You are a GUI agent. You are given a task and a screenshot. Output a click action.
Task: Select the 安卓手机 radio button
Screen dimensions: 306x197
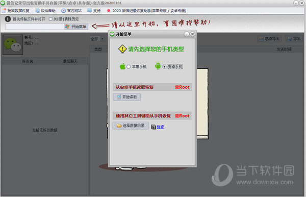[x=164, y=67]
